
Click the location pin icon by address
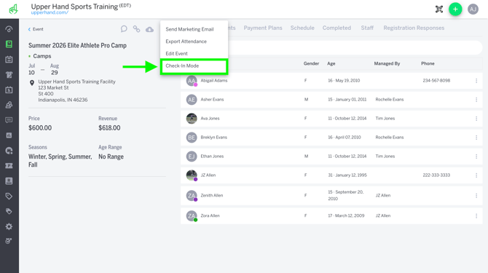[x=32, y=83]
